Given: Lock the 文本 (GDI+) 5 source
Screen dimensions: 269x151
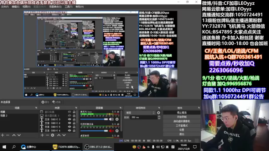Looking at the screenshot, I should [74, 127].
